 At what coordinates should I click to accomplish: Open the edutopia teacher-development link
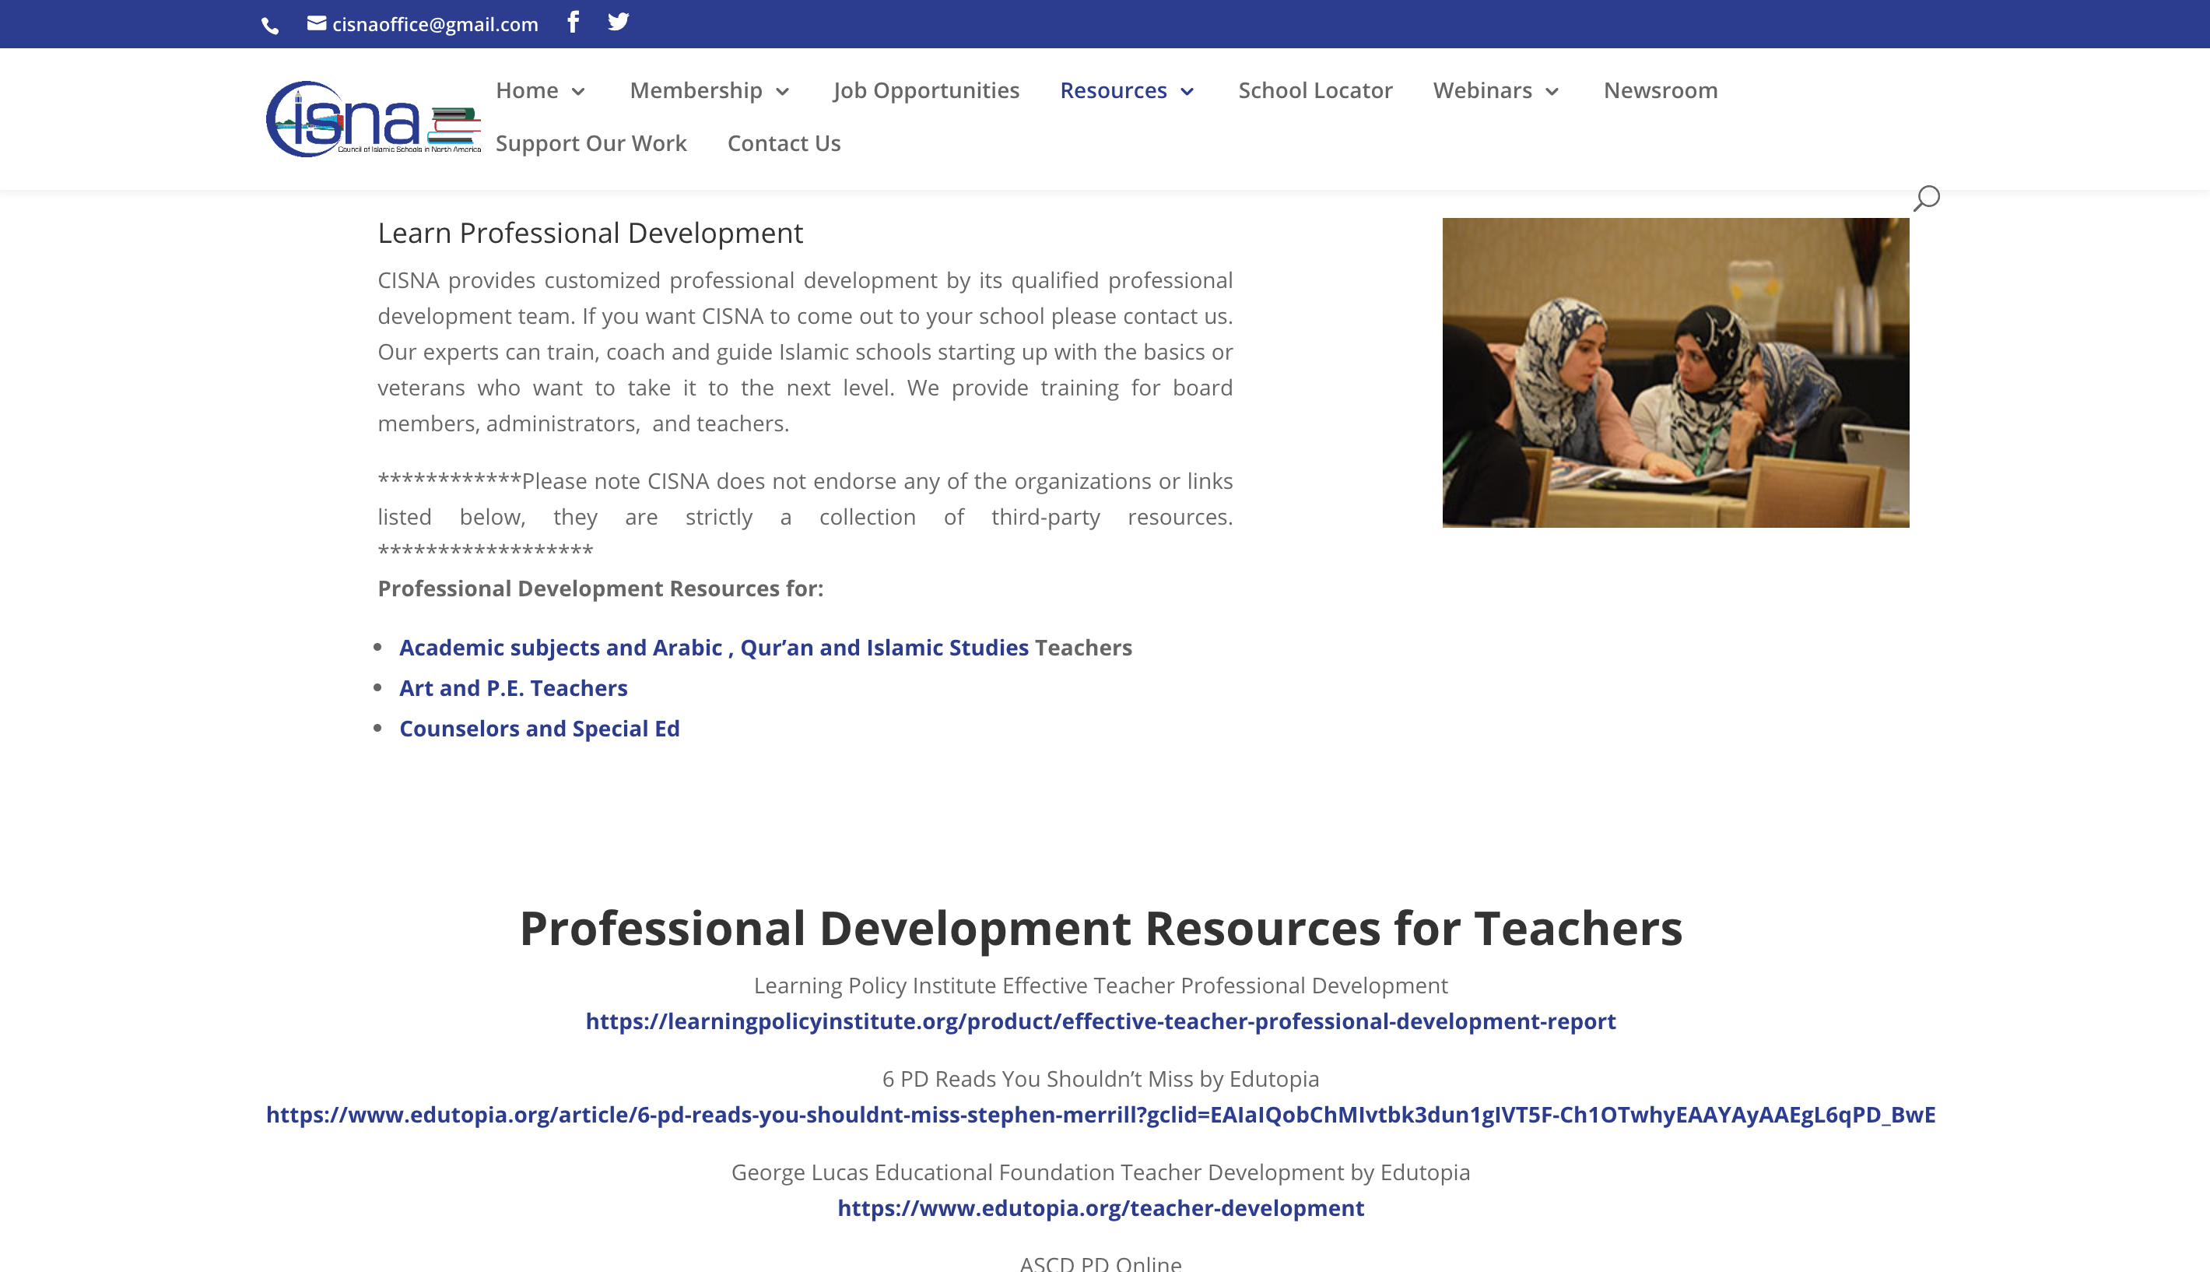point(1100,1208)
